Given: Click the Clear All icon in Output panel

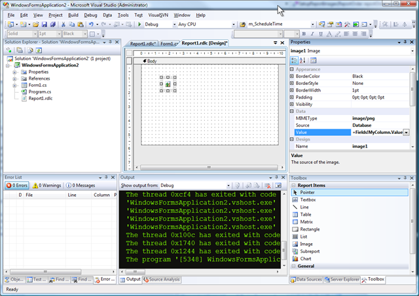Looking at the screenshot, I should (x=267, y=186).
